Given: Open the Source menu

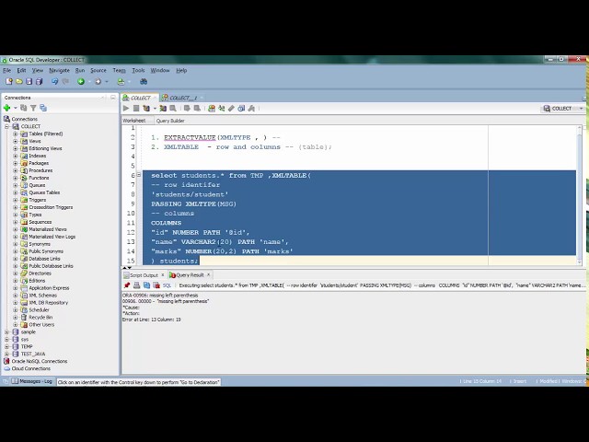Looking at the screenshot, I should coord(98,70).
